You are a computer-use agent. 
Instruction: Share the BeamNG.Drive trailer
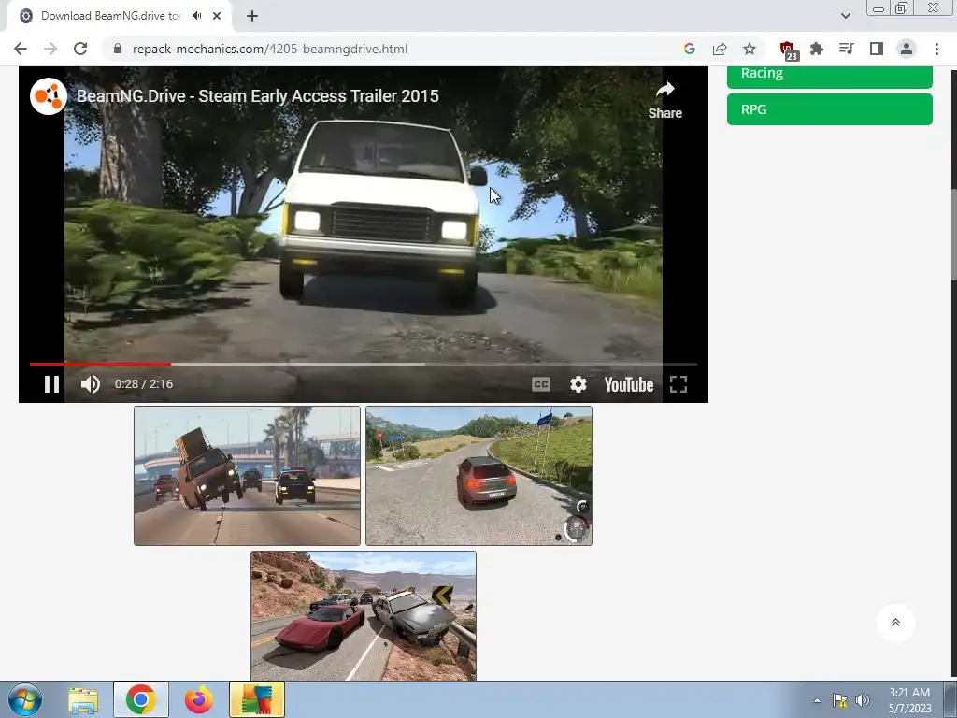pos(664,100)
